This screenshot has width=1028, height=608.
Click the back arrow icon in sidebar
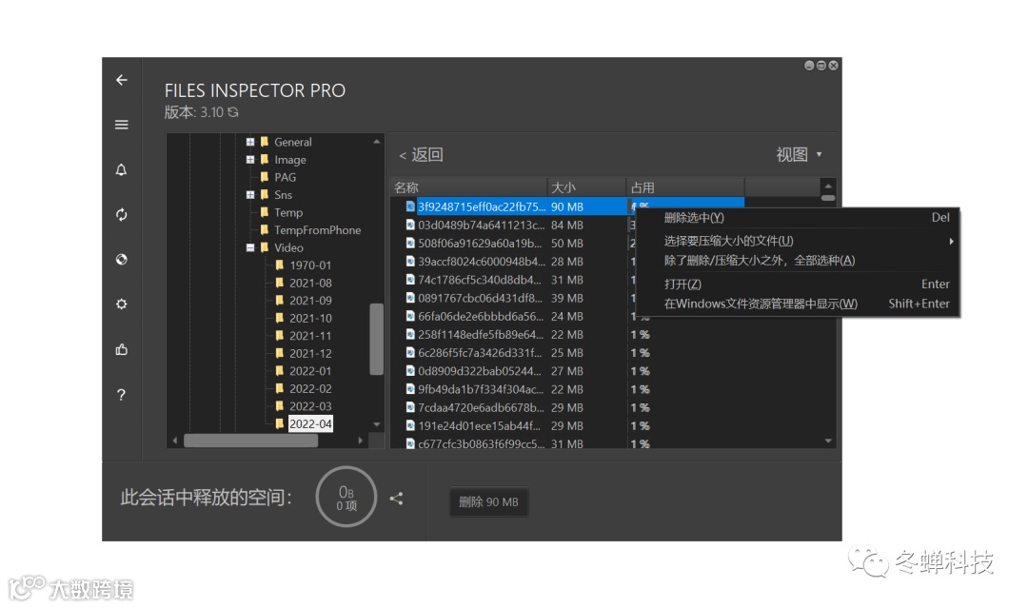coord(121,80)
